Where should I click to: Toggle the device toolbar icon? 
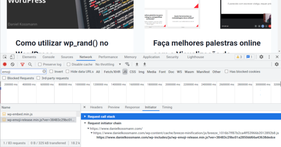click(x=12, y=57)
